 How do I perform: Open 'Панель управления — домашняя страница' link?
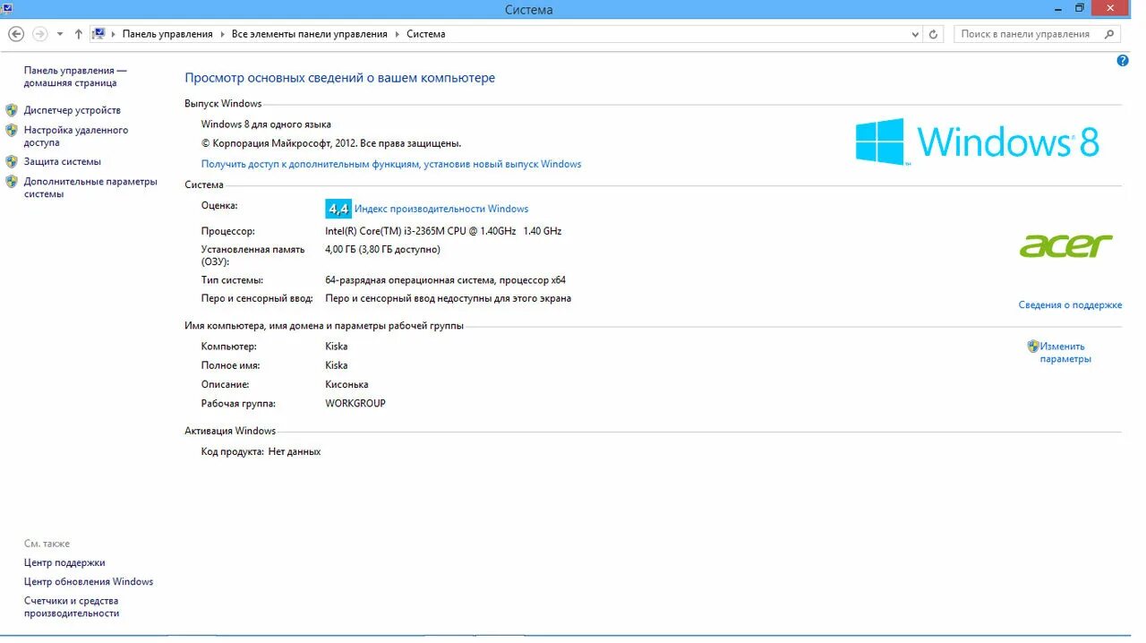click(x=75, y=77)
